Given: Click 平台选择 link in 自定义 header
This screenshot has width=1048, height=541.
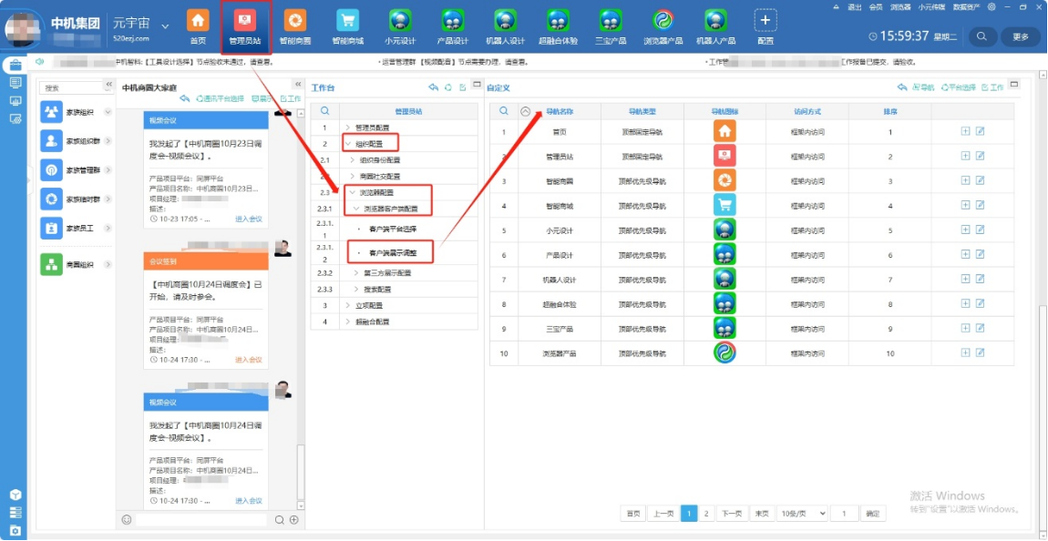Looking at the screenshot, I should pos(959,87).
